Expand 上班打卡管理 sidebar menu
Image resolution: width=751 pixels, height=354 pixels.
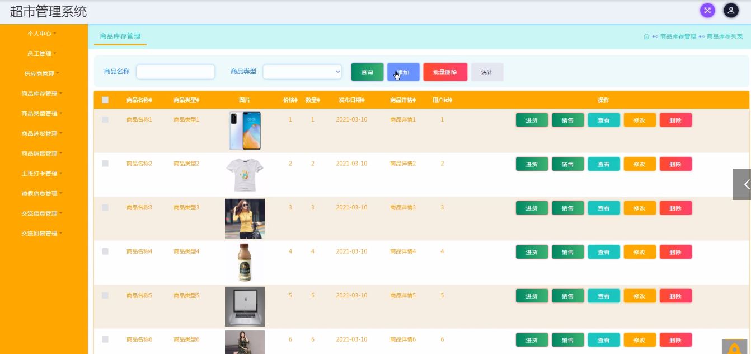[x=42, y=174]
